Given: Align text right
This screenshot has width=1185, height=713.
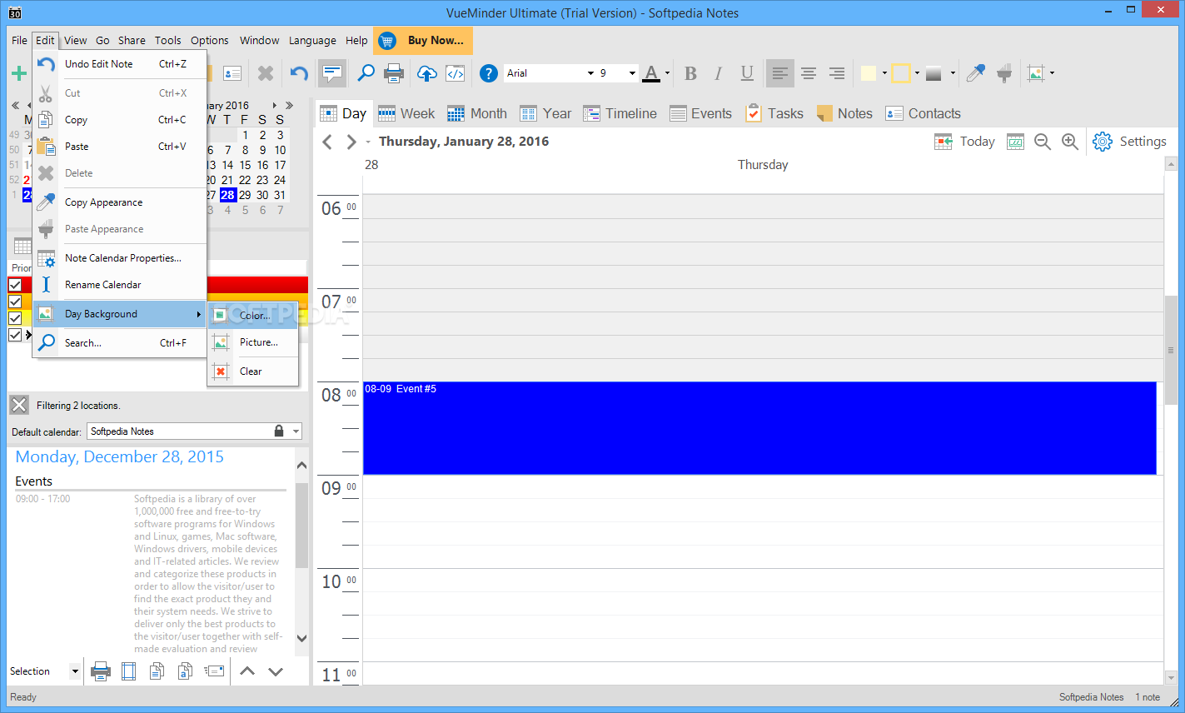Looking at the screenshot, I should click(x=837, y=73).
